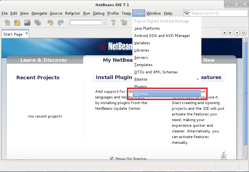The width and height of the screenshot is (249, 172).
Task: Open the Profile menu
Action: click(x=113, y=13)
